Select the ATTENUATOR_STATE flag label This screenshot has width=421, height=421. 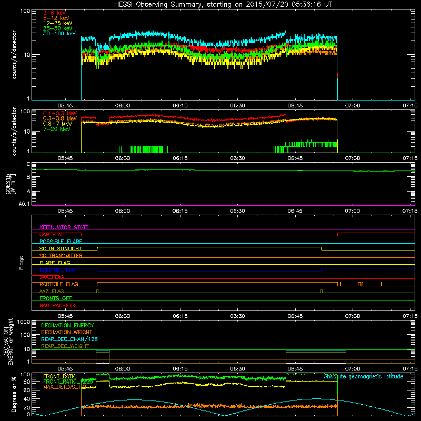[x=64, y=227]
